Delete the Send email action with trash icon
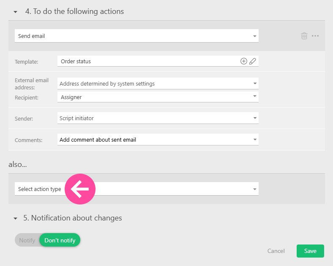Screen dimensions: 333x266 click(x=304, y=36)
